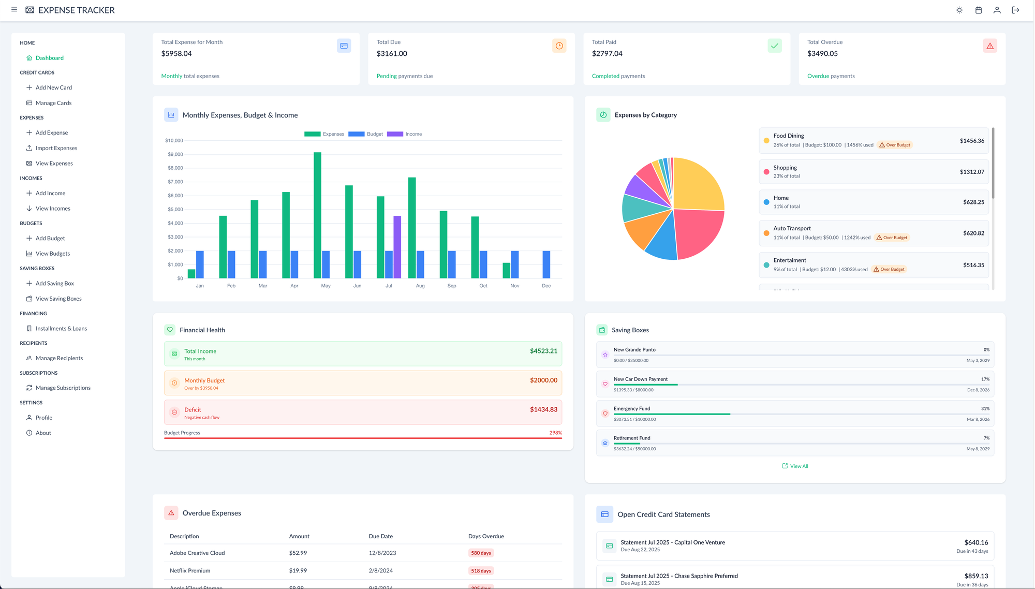The width and height of the screenshot is (1035, 589).
Task: Click the category list vertical scrollbar
Action: click(993, 163)
